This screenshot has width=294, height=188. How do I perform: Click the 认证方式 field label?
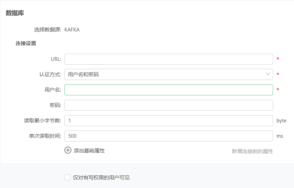coord(50,75)
